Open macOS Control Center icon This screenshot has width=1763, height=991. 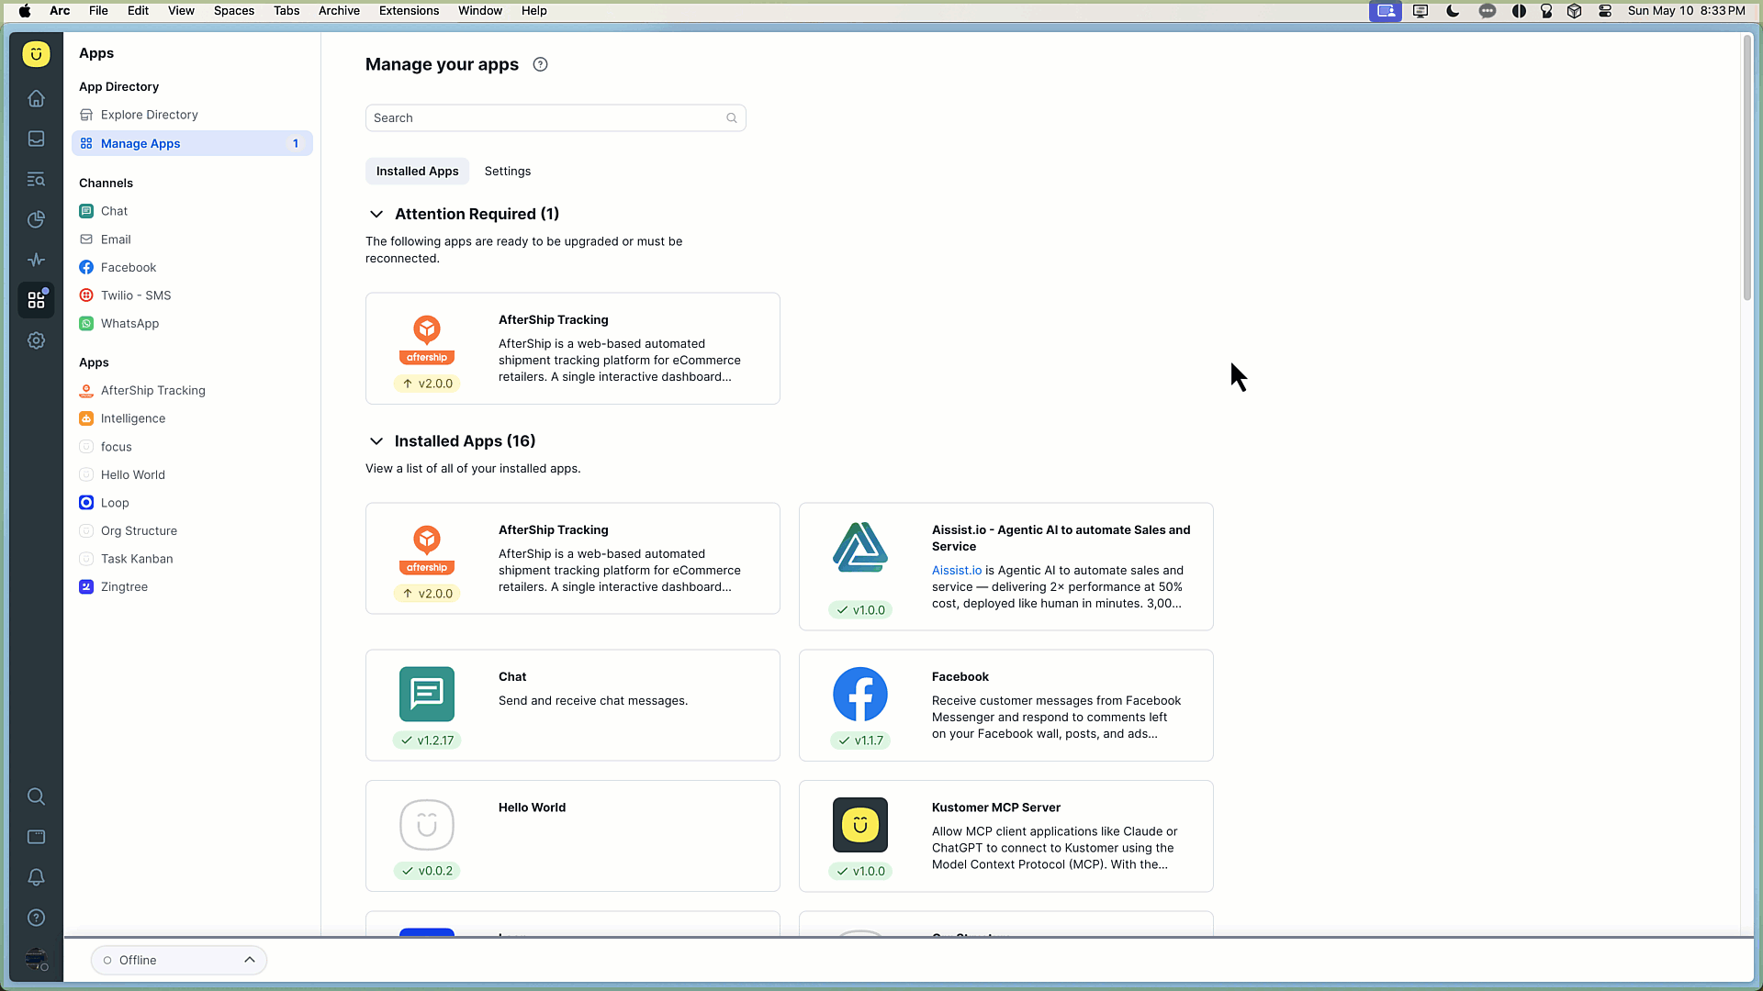[1605, 11]
